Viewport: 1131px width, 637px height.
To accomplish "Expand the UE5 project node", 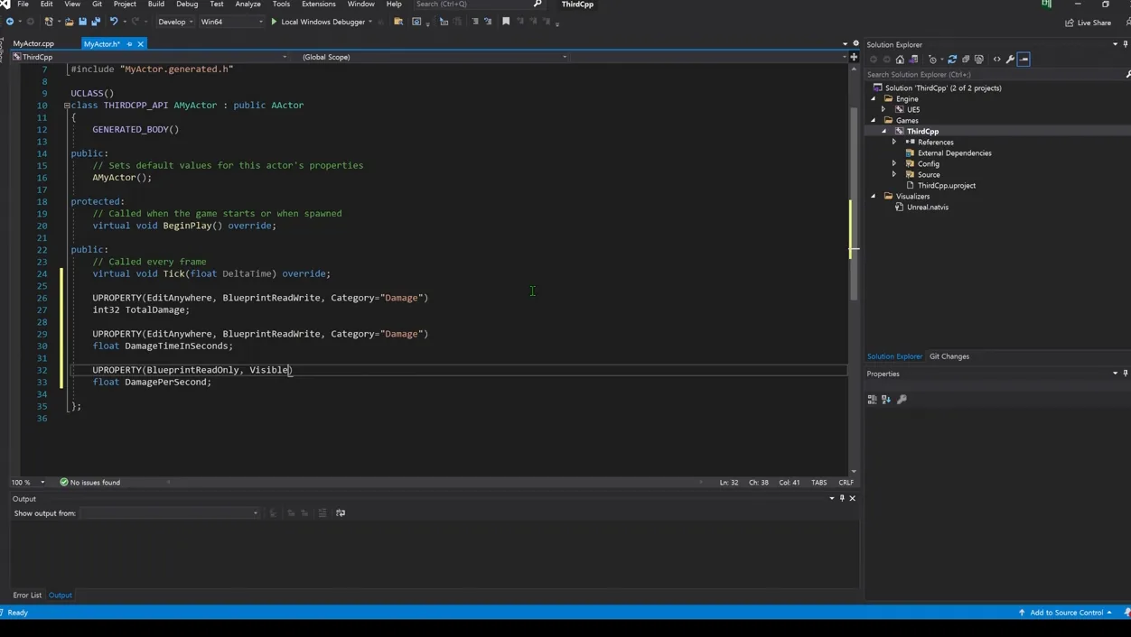I will pyautogui.click(x=884, y=110).
